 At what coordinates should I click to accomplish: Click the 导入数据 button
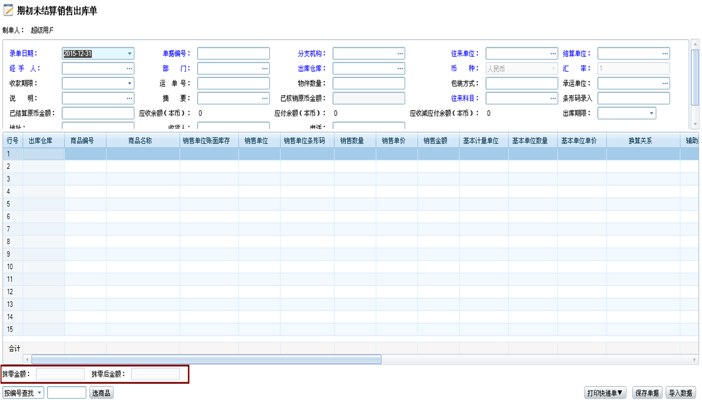point(681,393)
